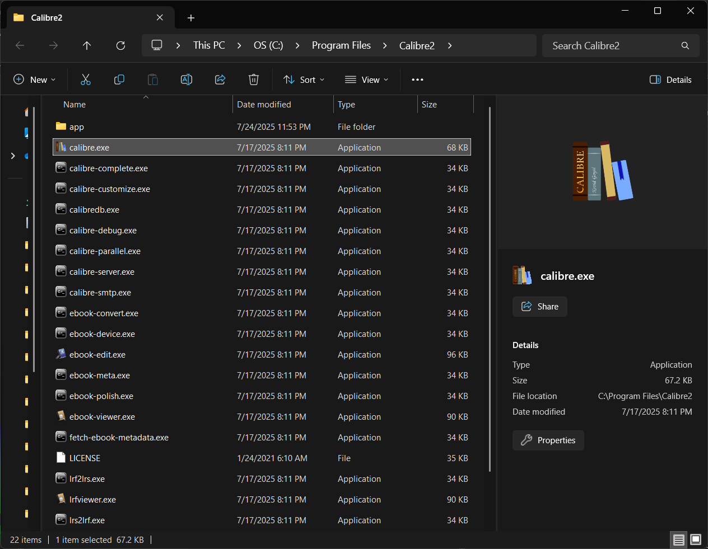Click the Share button under calibre.exe
708x549 pixels.
(x=539, y=307)
